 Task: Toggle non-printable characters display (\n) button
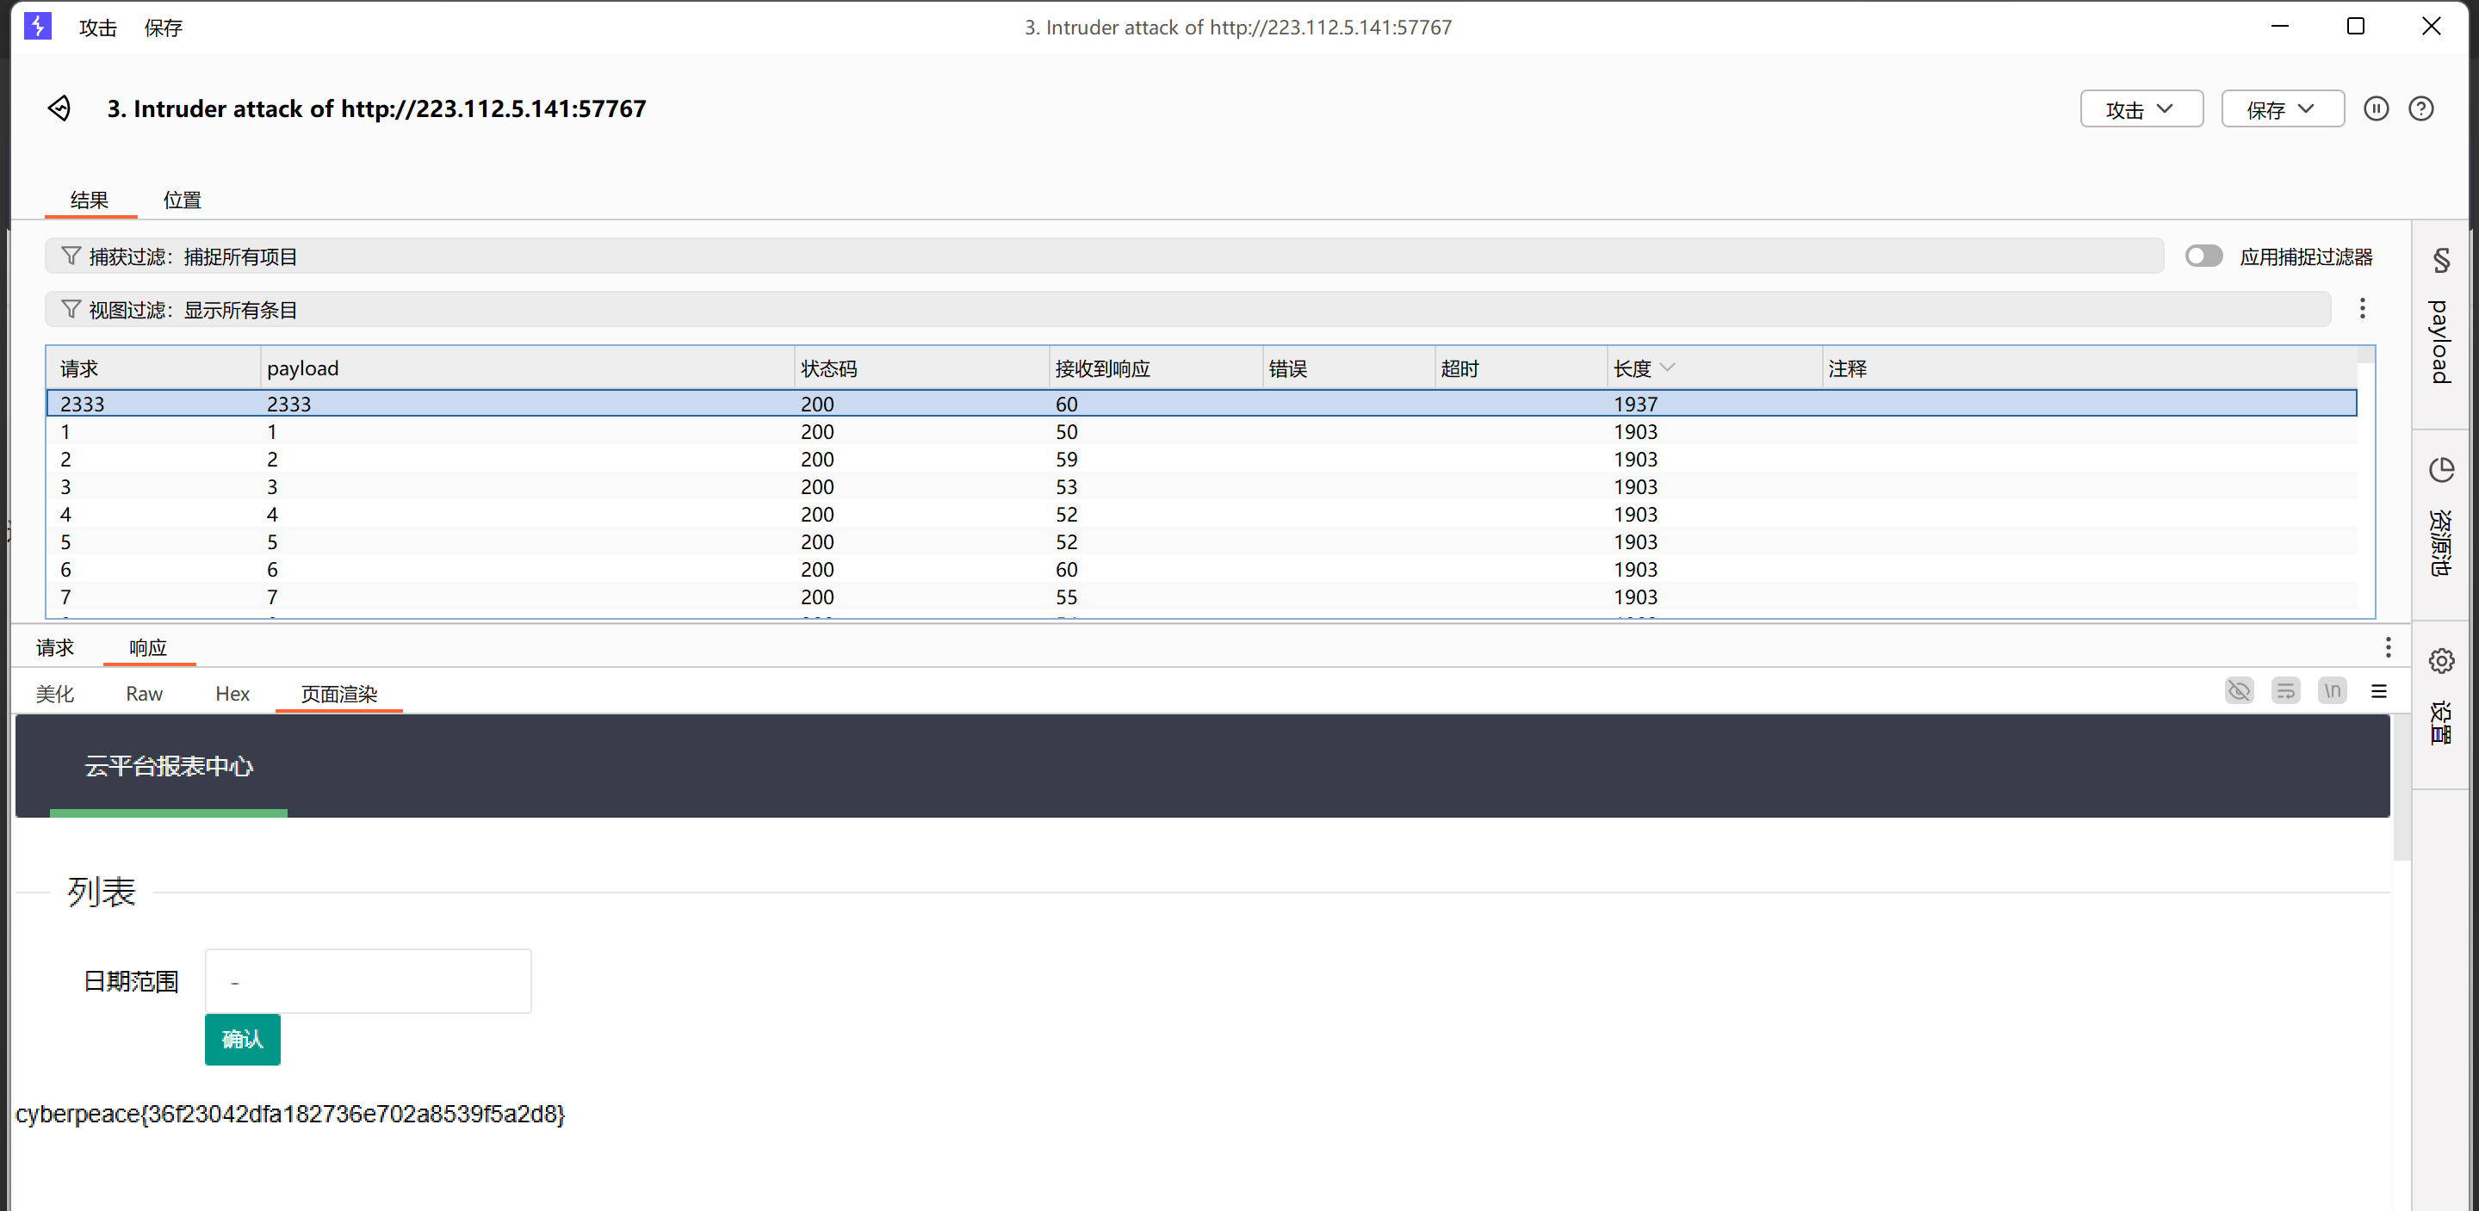click(2332, 692)
